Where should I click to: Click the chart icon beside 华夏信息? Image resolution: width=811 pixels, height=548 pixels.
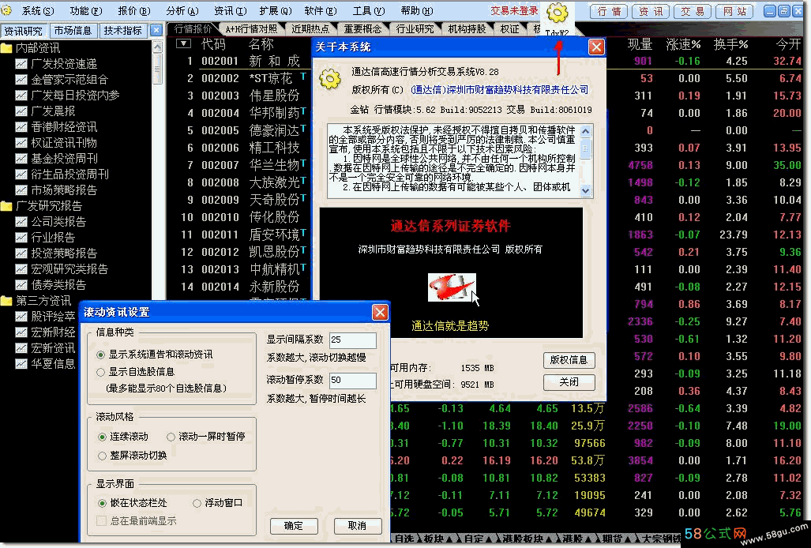[x=21, y=363]
